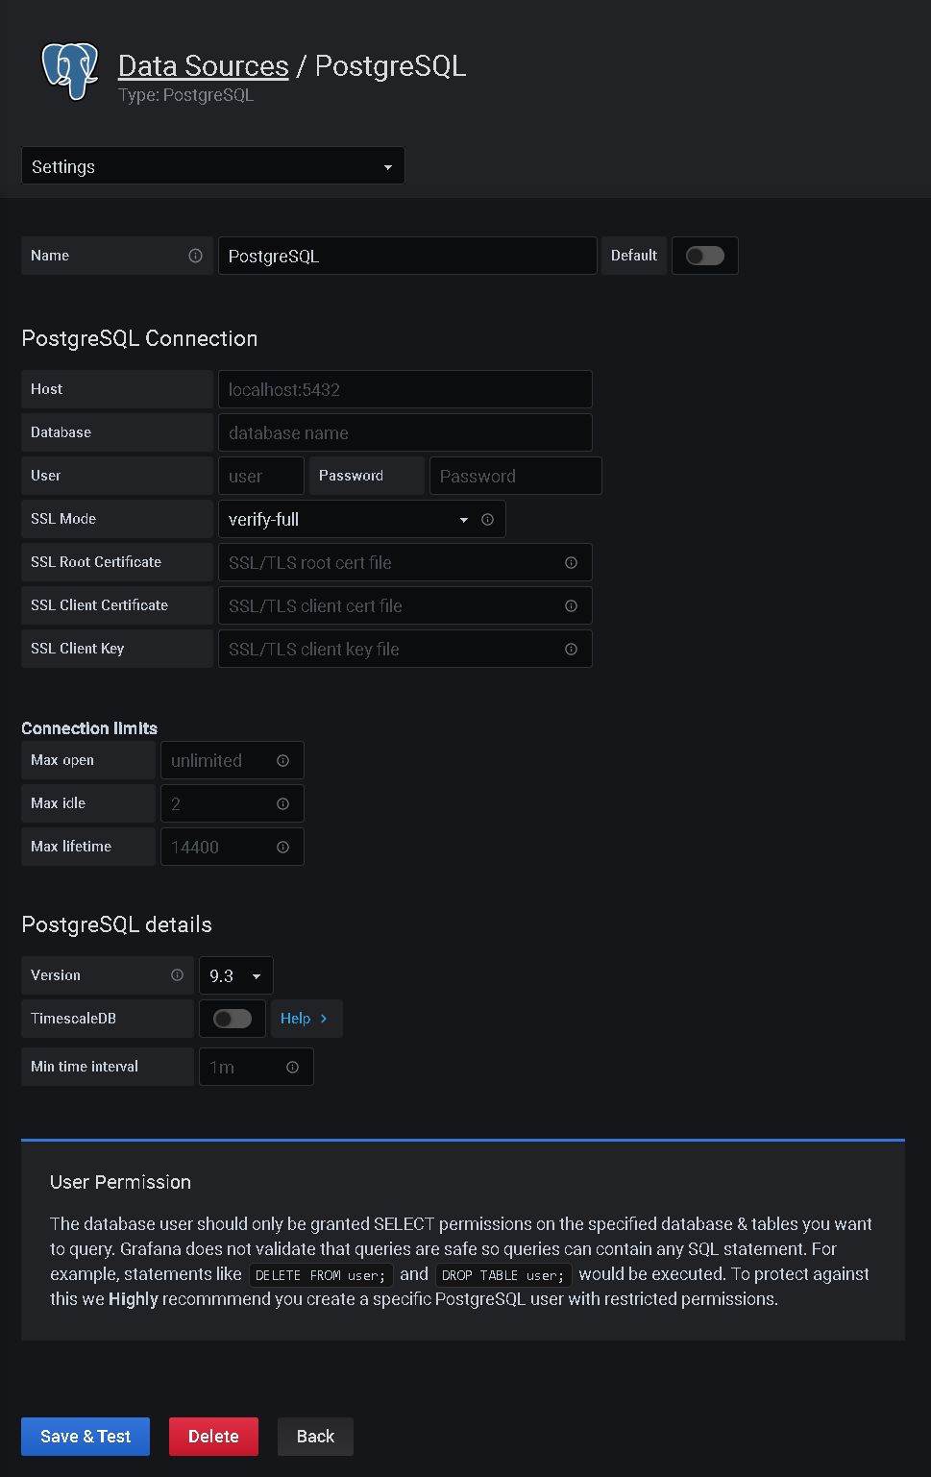The image size is (931, 1477).
Task: Open the SSL Mode info tooltip
Action: [487, 519]
